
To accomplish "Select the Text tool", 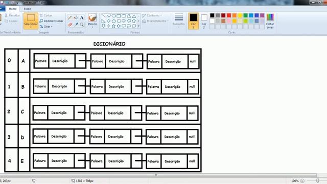I will (x=82, y=18).
